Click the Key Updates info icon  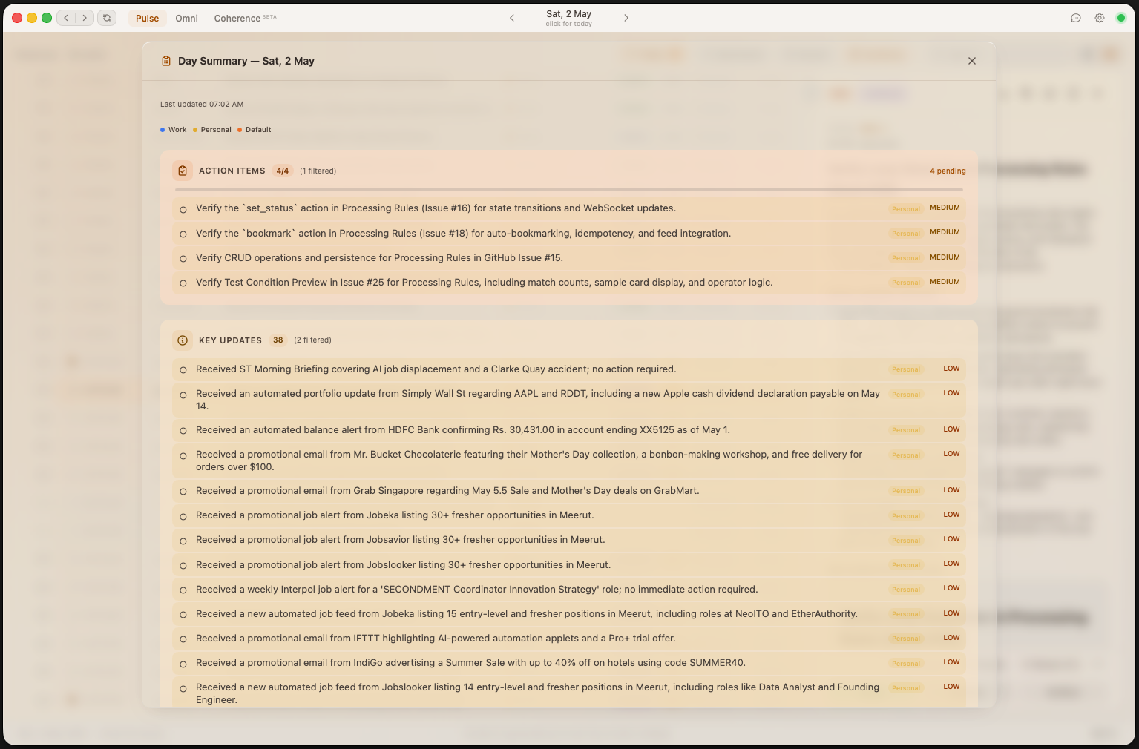pos(183,340)
